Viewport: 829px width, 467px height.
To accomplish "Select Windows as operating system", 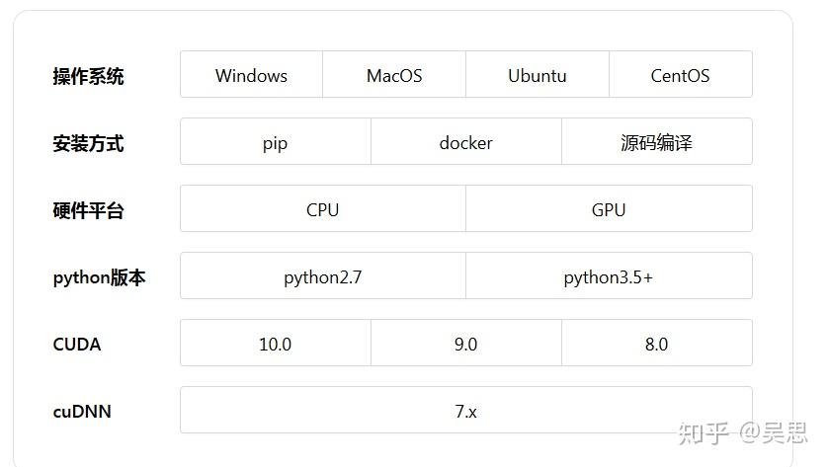I will pyautogui.click(x=251, y=75).
